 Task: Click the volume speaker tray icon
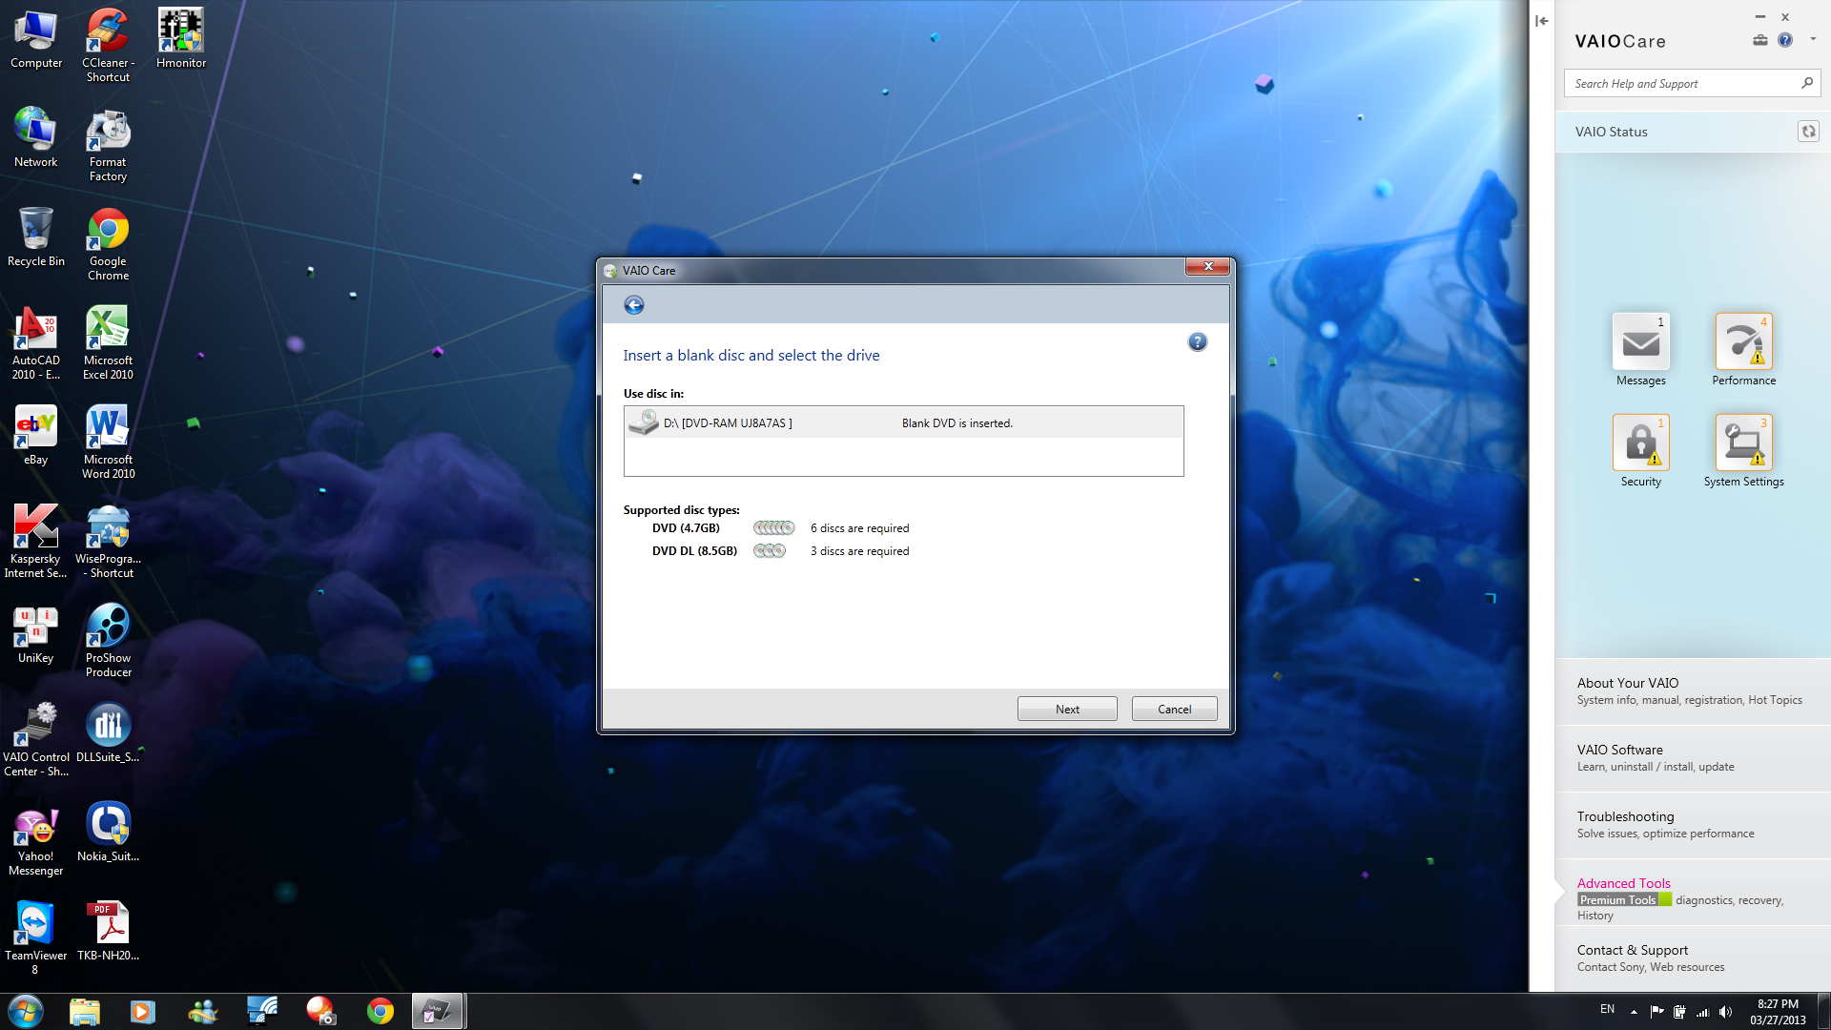click(1725, 1012)
